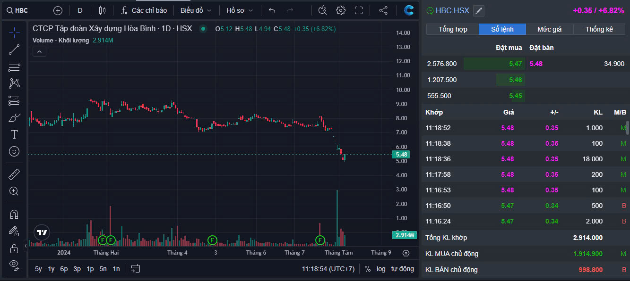
Task: Set chart range to 1y
Action: point(51,269)
